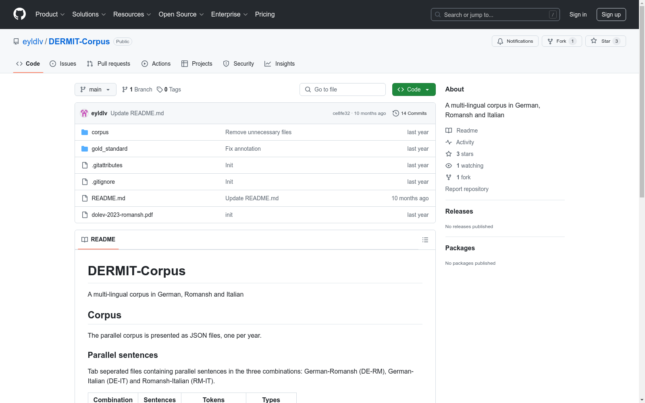Open the Pull requests tab
645x403 pixels.
[x=108, y=64]
